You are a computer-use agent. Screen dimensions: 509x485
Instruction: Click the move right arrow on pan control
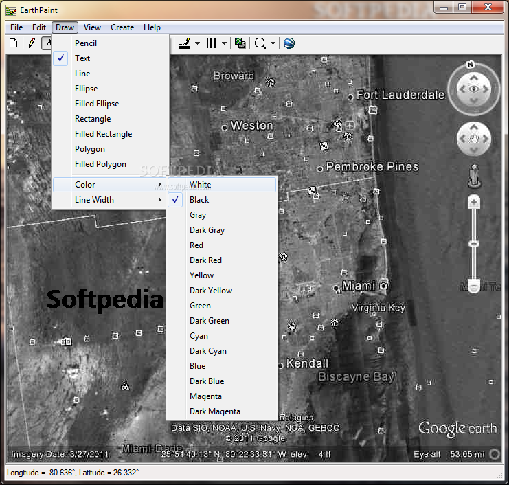(x=486, y=139)
